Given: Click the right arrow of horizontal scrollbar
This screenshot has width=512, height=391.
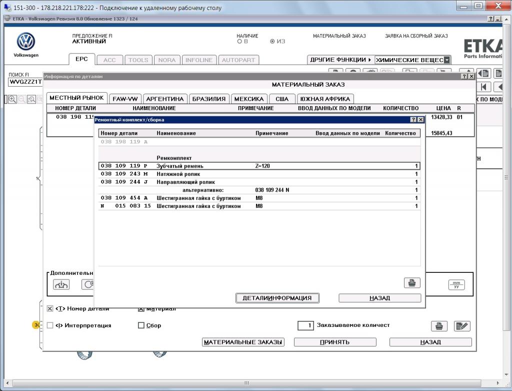Looking at the screenshot, I should [x=497, y=383].
